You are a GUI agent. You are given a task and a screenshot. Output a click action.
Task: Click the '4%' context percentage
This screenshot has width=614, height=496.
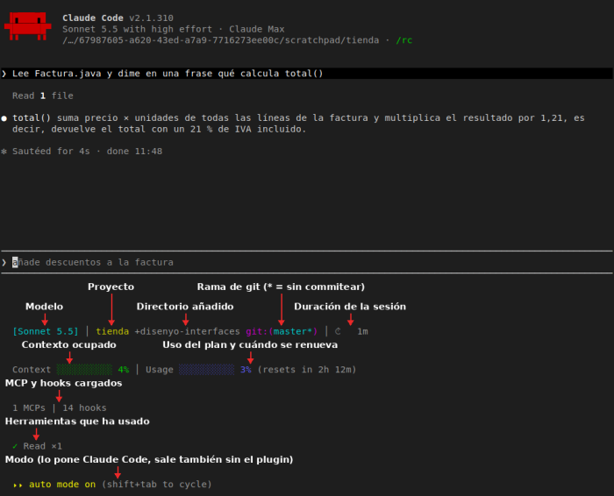[124, 370]
